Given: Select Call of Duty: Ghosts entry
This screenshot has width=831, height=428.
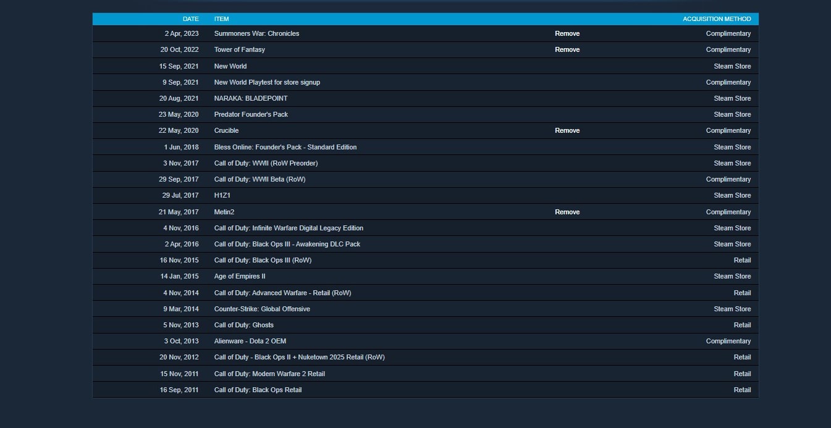Looking at the screenshot, I should coord(244,325).
